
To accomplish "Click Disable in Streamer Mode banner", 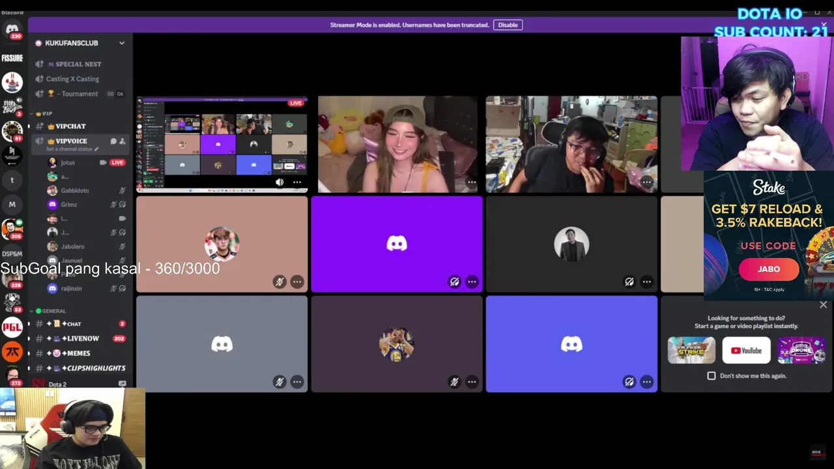I will (508, 25).
